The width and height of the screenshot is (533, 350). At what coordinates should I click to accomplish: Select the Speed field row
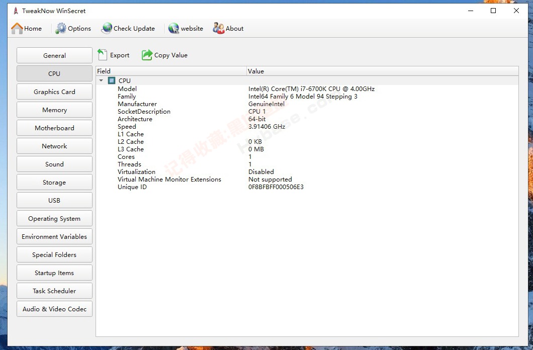click(307, 126)
